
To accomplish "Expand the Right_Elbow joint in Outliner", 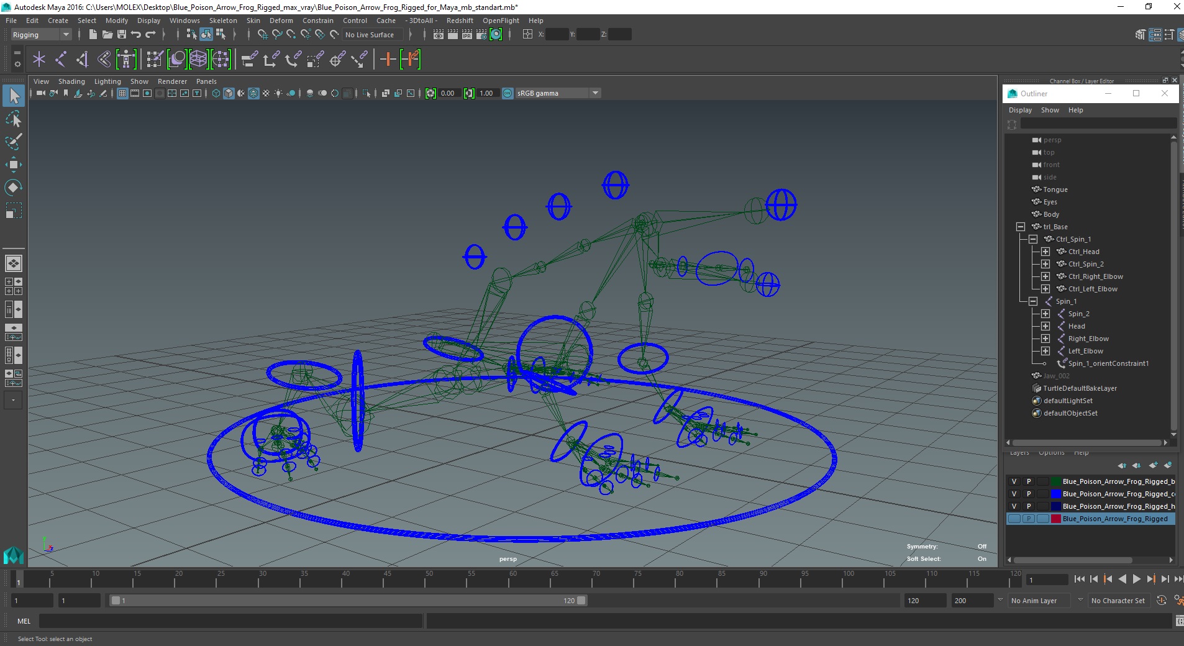I will point(1045,339).
